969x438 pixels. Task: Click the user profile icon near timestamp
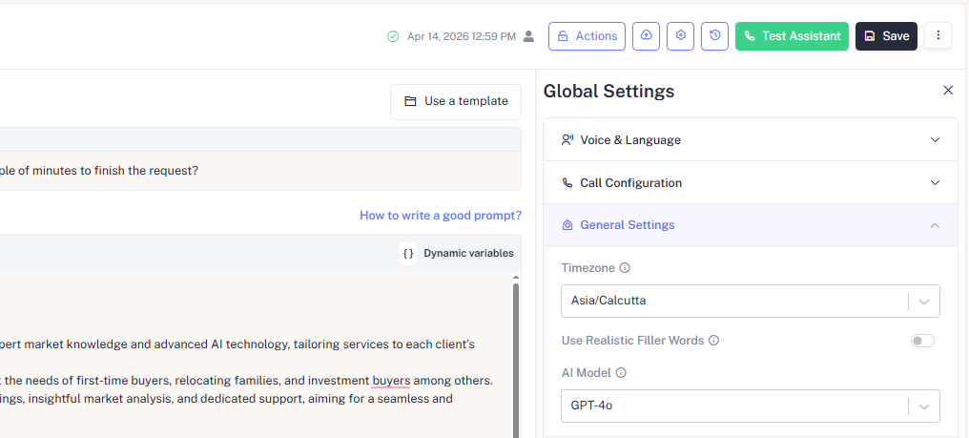pyautogui.click(x=528, y=36)
